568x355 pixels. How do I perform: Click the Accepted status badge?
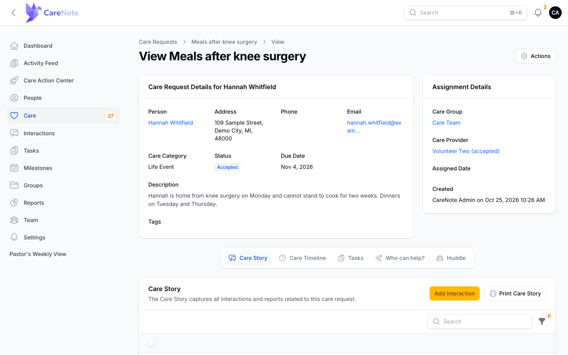(227, 167)
